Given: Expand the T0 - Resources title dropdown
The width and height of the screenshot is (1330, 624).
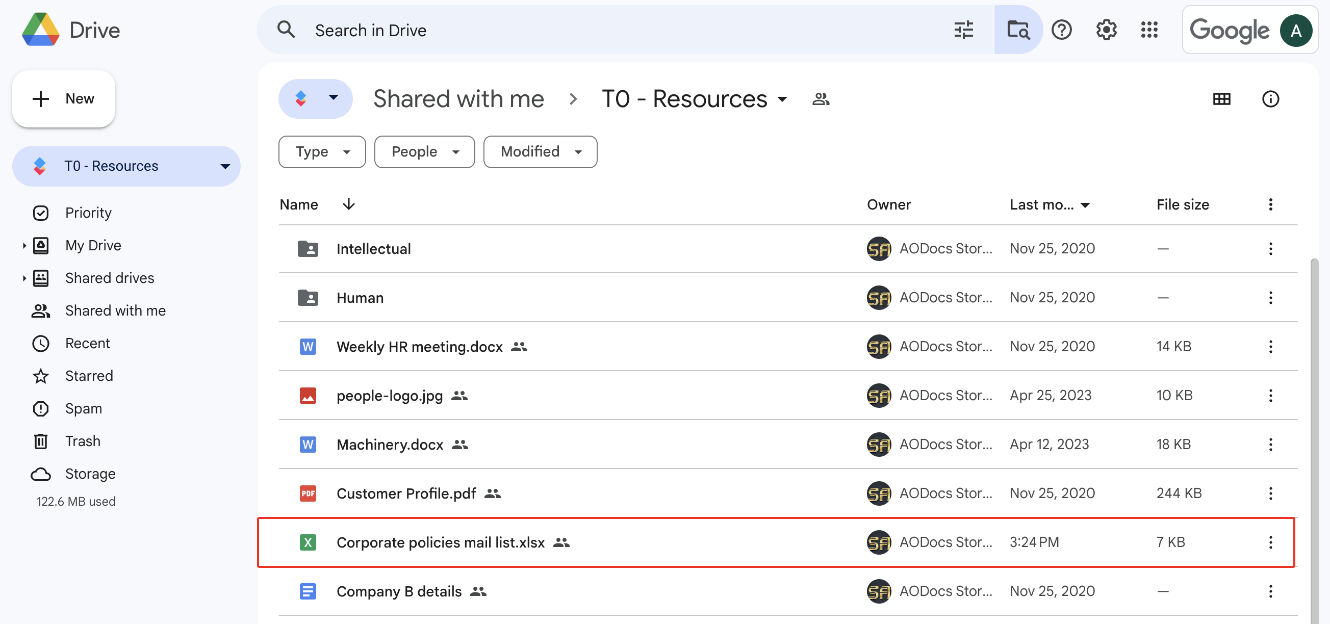Looking at the screenshot, I should click(782, 99).
